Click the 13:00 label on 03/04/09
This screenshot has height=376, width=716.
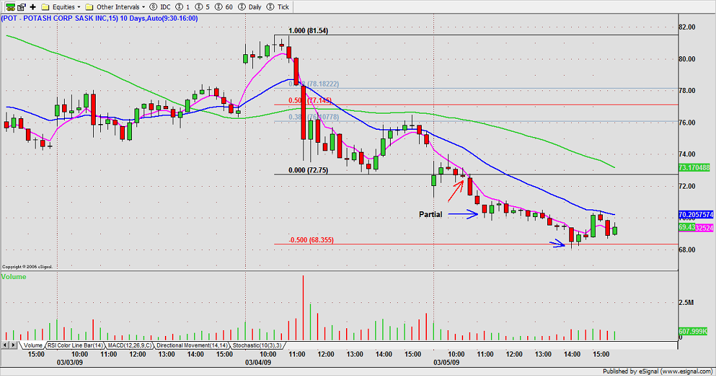click(355, 354)
